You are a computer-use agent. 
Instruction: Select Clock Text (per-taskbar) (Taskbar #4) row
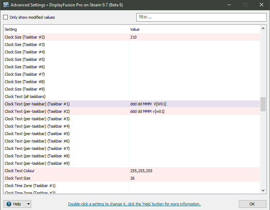point(132,126)
